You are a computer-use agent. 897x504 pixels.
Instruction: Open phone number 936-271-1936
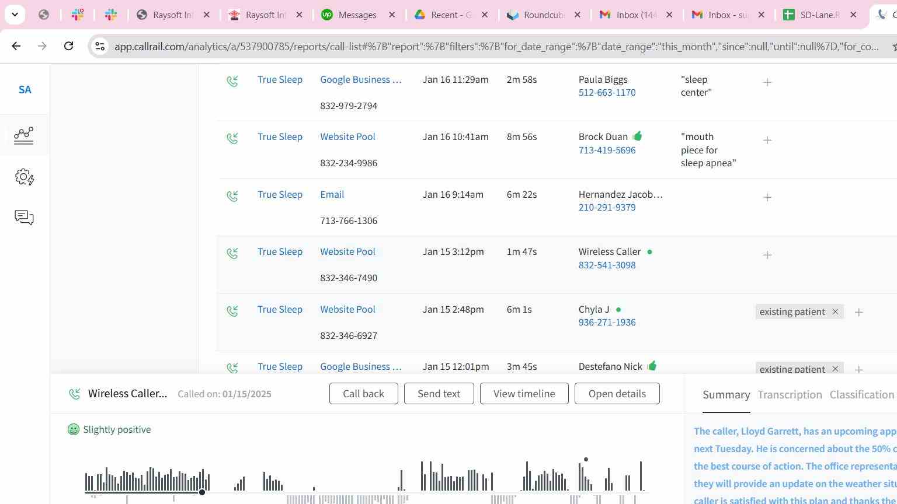(607, 323)
